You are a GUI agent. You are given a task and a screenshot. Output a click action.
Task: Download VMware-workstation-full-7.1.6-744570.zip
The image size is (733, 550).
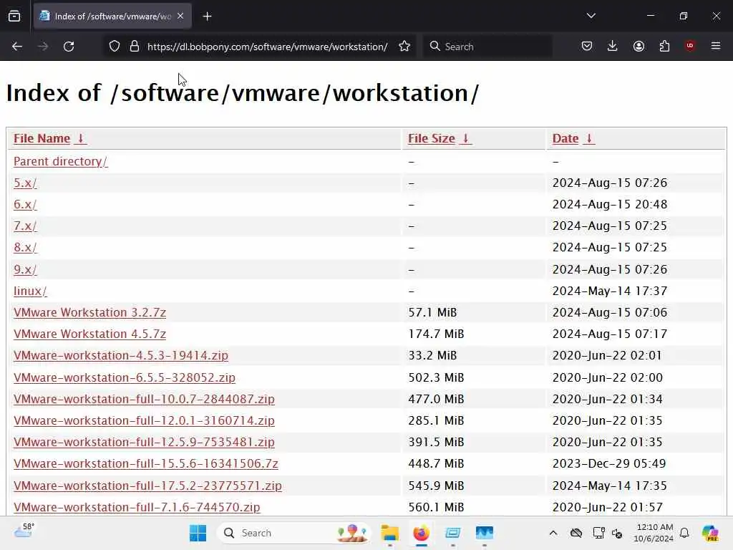click(137, 507)
